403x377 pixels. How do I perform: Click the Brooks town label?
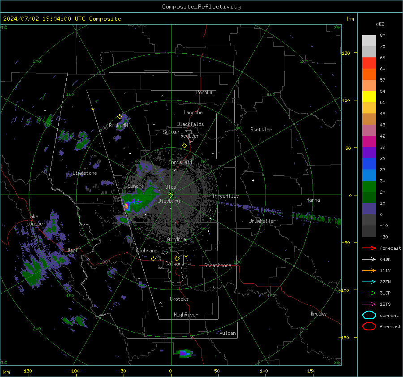point(318,314)
